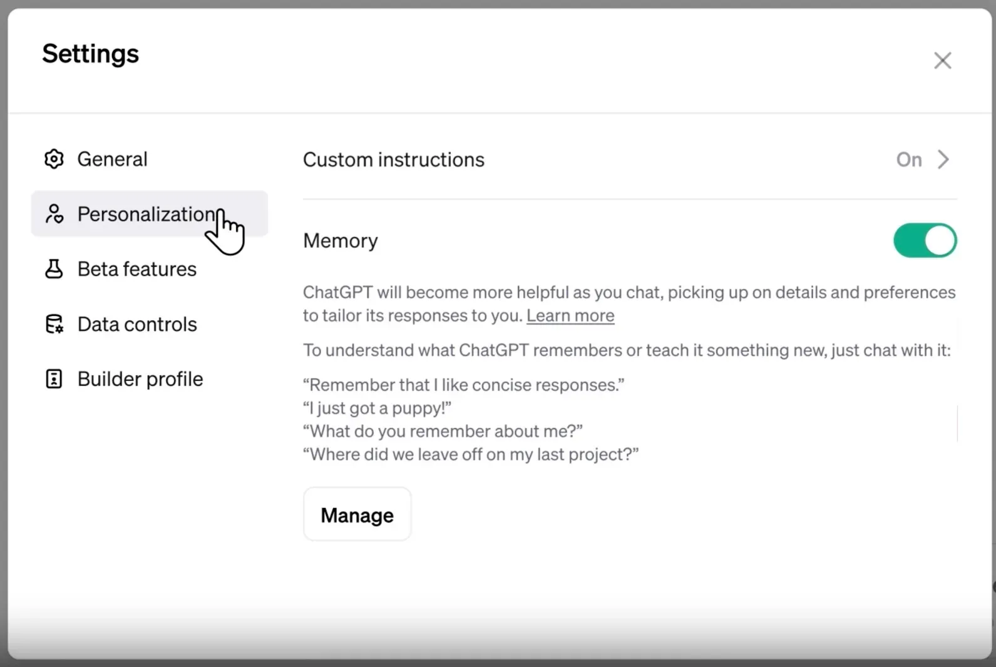The width and height of the screenshot is (996, 667).
Task: Turn off the Memory toggle switch
Action: pyautogui.click(x=925, y=241)
